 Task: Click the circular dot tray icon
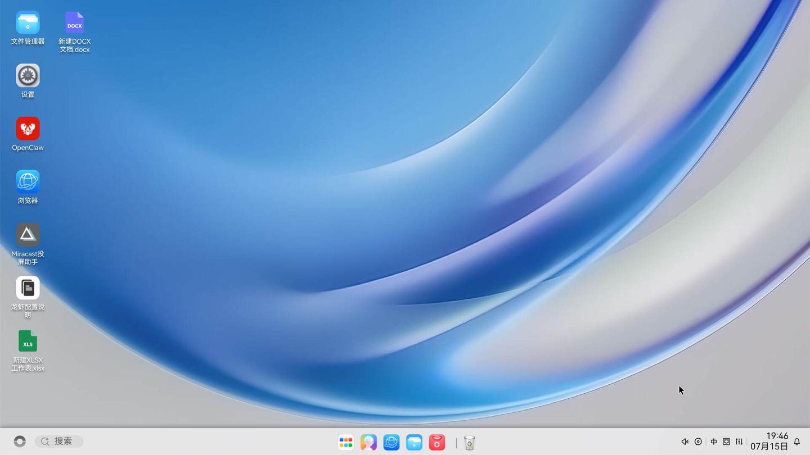point(698,442)
